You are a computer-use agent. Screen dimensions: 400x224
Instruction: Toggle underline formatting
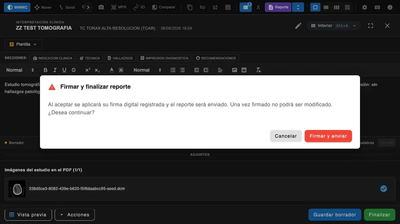click(x=64, y=70)
